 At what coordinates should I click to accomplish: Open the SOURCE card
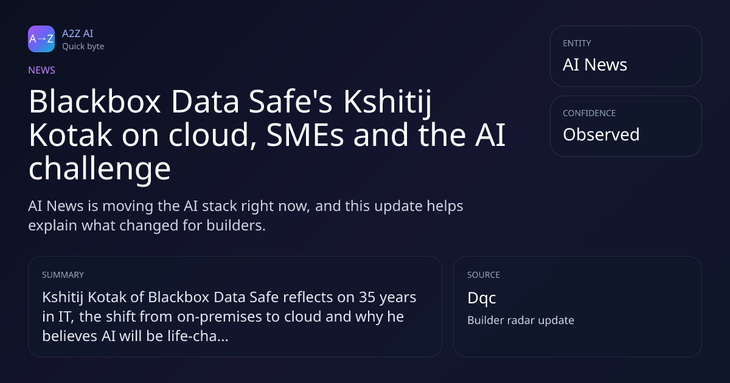tap(577, 306)
